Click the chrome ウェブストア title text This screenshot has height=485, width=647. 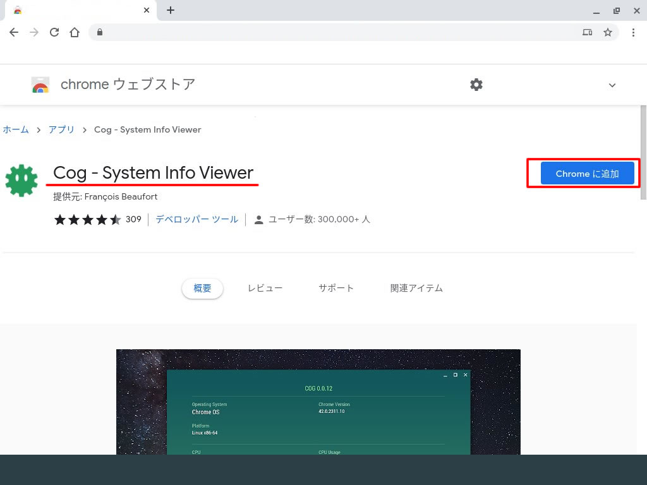(x=128, y=85)
